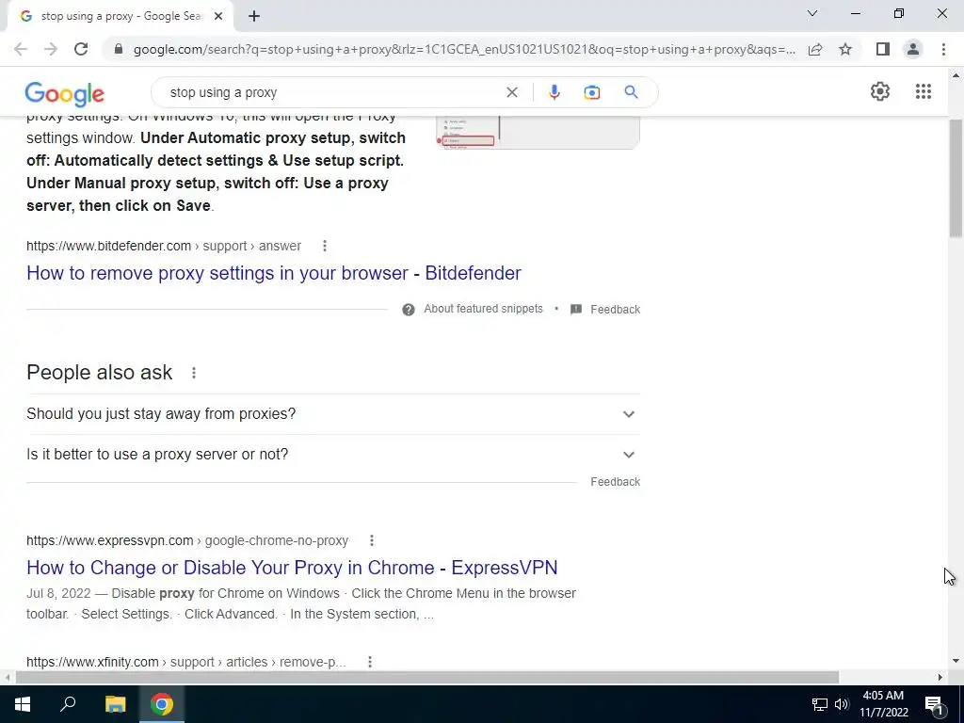The width and height of the screenshot is (964, 723).
Task: Close the 'stop using a proxy' tab
Action: pos(218,17)
